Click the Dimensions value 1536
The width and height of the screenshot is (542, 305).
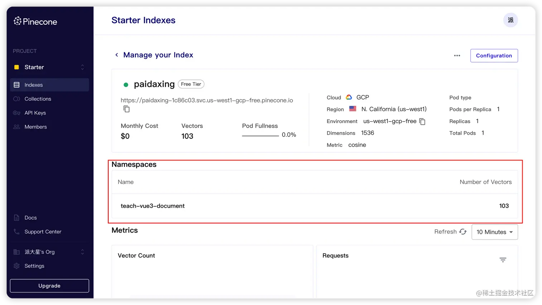tap(367, 133)
